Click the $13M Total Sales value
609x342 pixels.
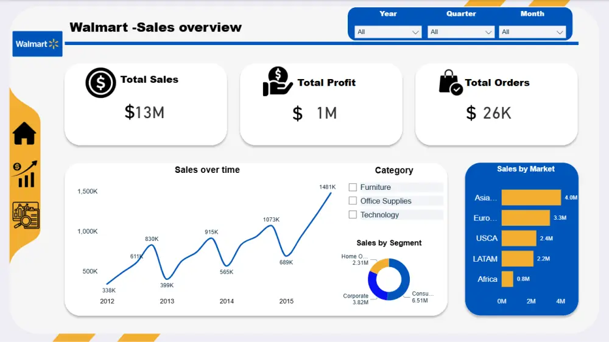[144, 113]
